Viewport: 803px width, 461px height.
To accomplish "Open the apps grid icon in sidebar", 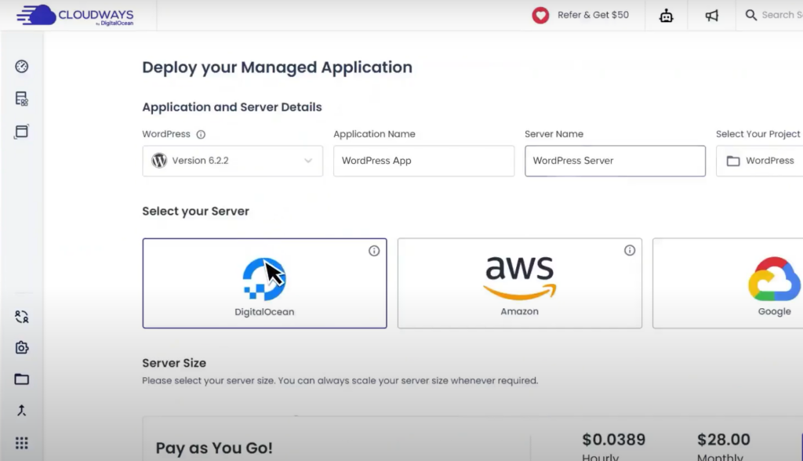I will pyautogui.click(x=21, y=442).
